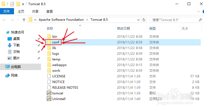Image resolution: width=204 pixels, height=110 pixels.
Task: Click the New Folder quick access icon
Action: point(18,4)
